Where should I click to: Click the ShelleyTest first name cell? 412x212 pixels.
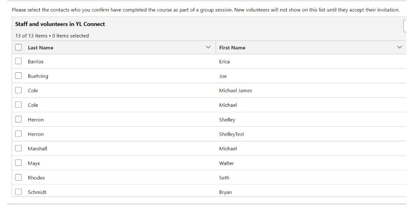pyautogui.click(x=231, y=134)
